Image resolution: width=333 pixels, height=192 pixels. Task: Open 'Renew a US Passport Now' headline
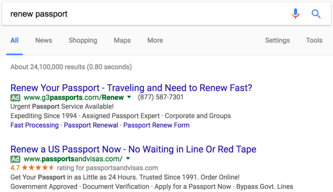133,149
